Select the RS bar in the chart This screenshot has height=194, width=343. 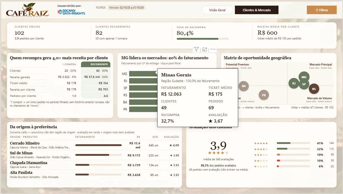point(143,95)
